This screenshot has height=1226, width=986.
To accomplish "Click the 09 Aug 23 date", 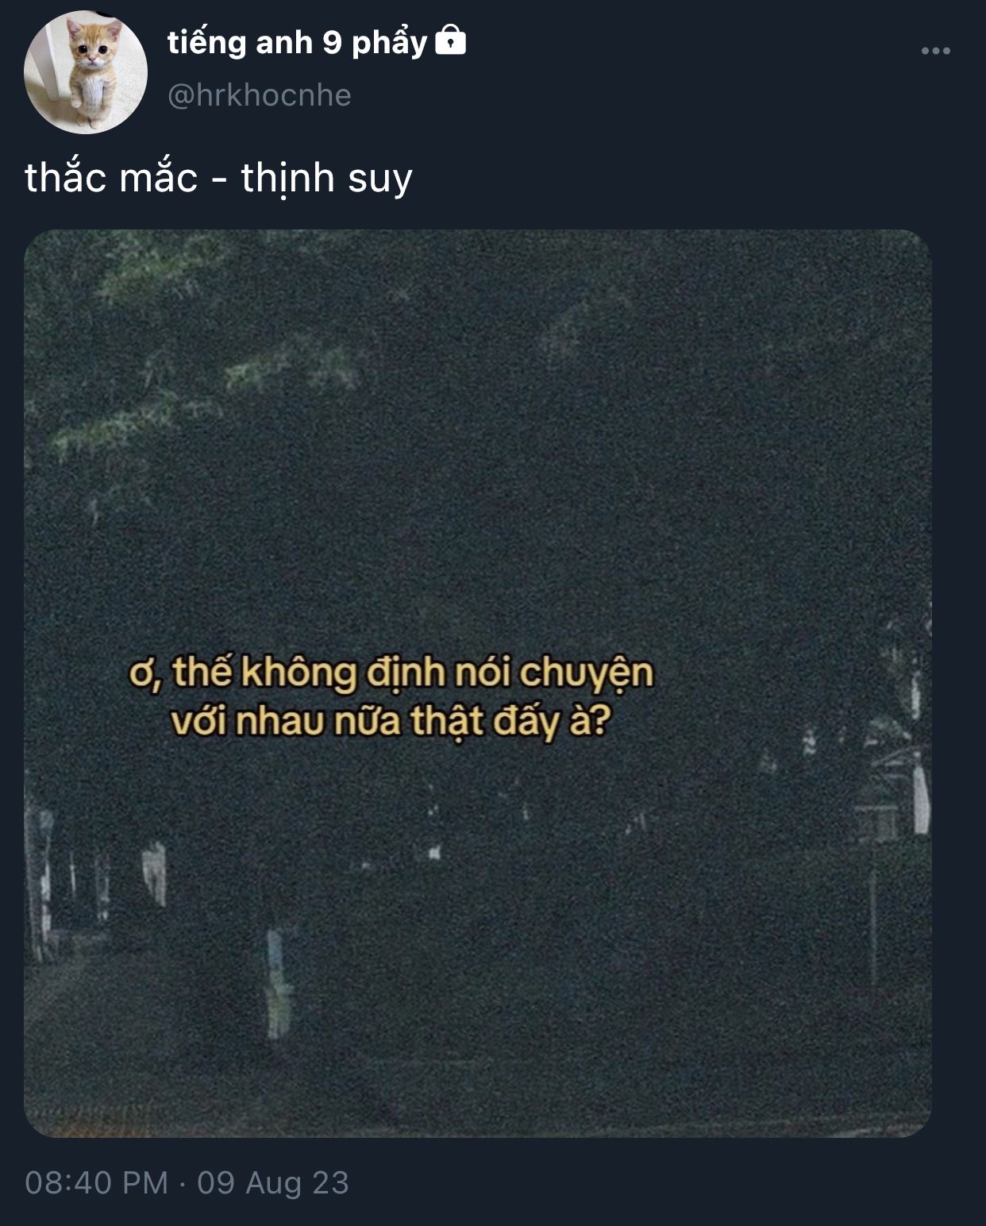I will (x=273, y=1182).
